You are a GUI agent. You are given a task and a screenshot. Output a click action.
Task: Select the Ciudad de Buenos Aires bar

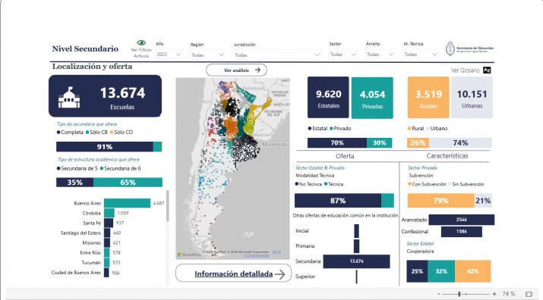106,273
